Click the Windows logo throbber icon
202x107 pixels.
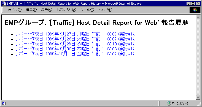tap(195, 10)
